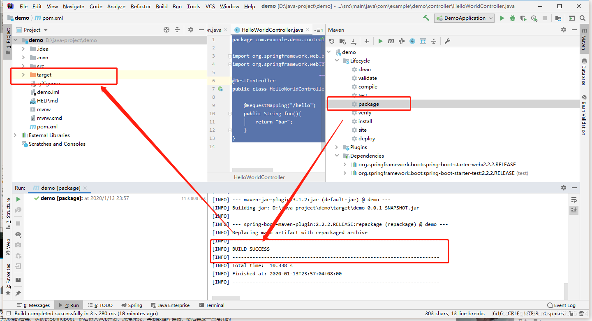Click CRLF line separator in status bar

[x=513, y=314]
